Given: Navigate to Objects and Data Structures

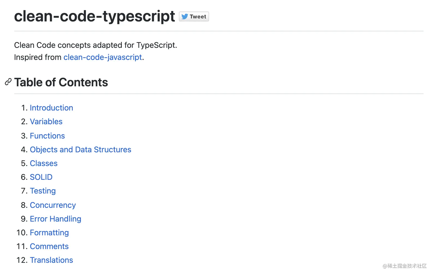Looking at the screenshot, I should point(80,150).
